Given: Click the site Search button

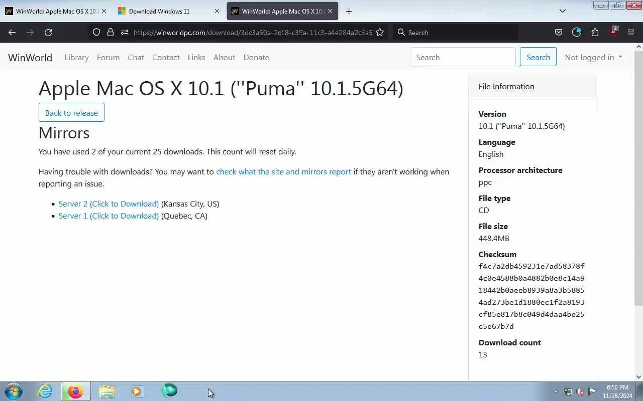Looking at the screenshot, I should (538, 57).
